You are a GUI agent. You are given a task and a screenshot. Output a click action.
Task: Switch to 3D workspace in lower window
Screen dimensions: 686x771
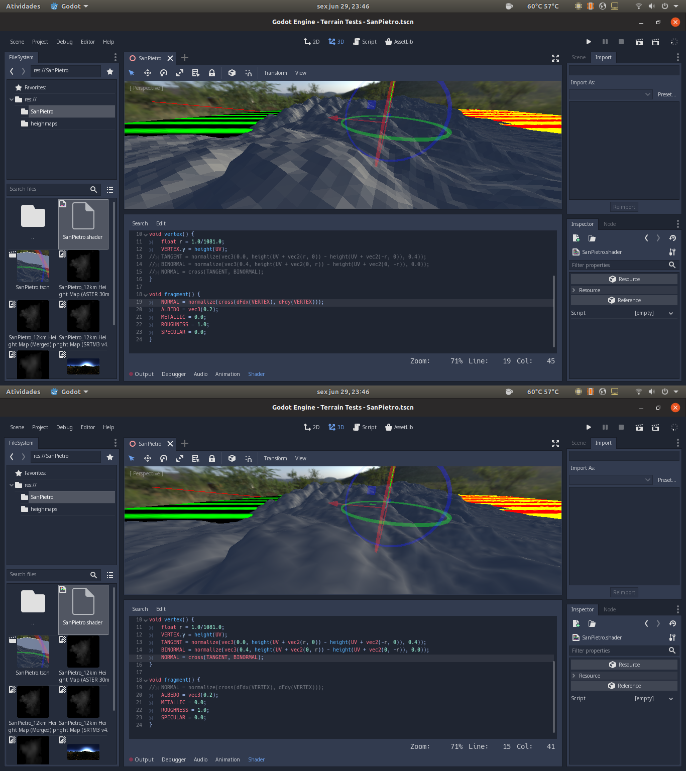tap(336, 427)
